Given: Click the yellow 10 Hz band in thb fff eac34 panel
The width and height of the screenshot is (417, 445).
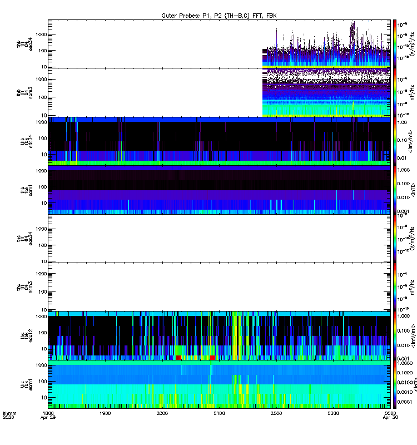Looking at the screenshot, I should coord(326,67).
